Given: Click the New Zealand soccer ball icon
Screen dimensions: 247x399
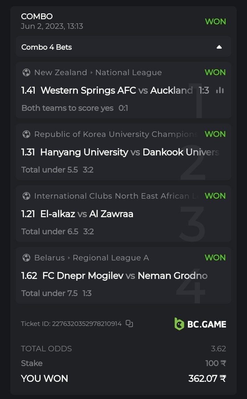Looking at the screenshot, I should click(x=26, y=72).
